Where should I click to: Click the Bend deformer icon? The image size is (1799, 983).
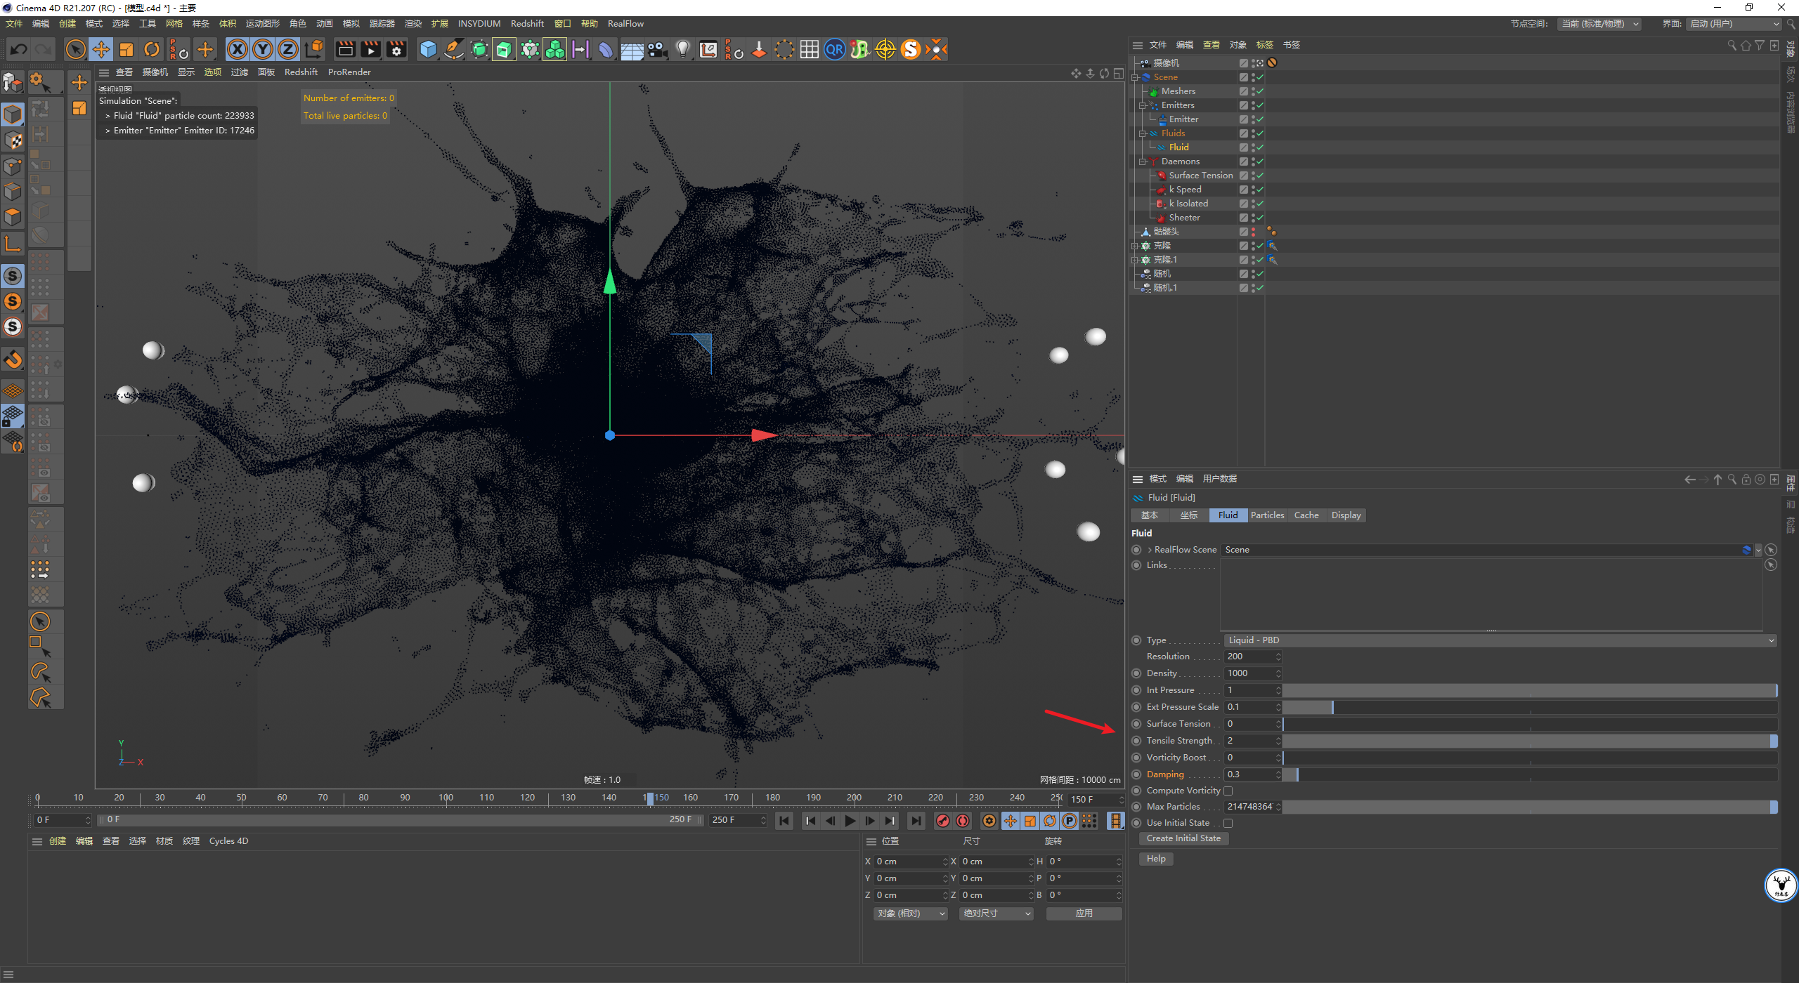(606, 49)
